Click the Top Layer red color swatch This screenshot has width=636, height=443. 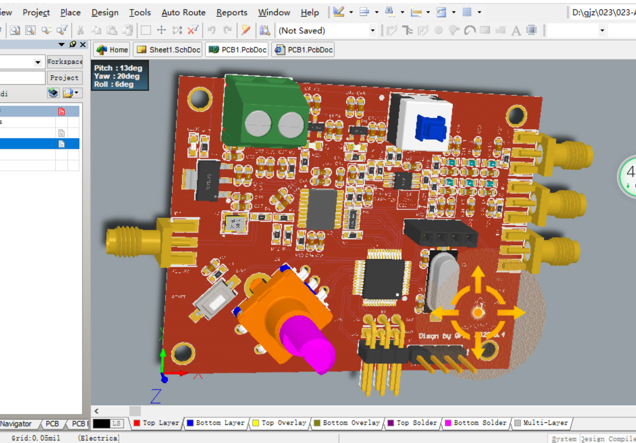(x=137, y=423)
